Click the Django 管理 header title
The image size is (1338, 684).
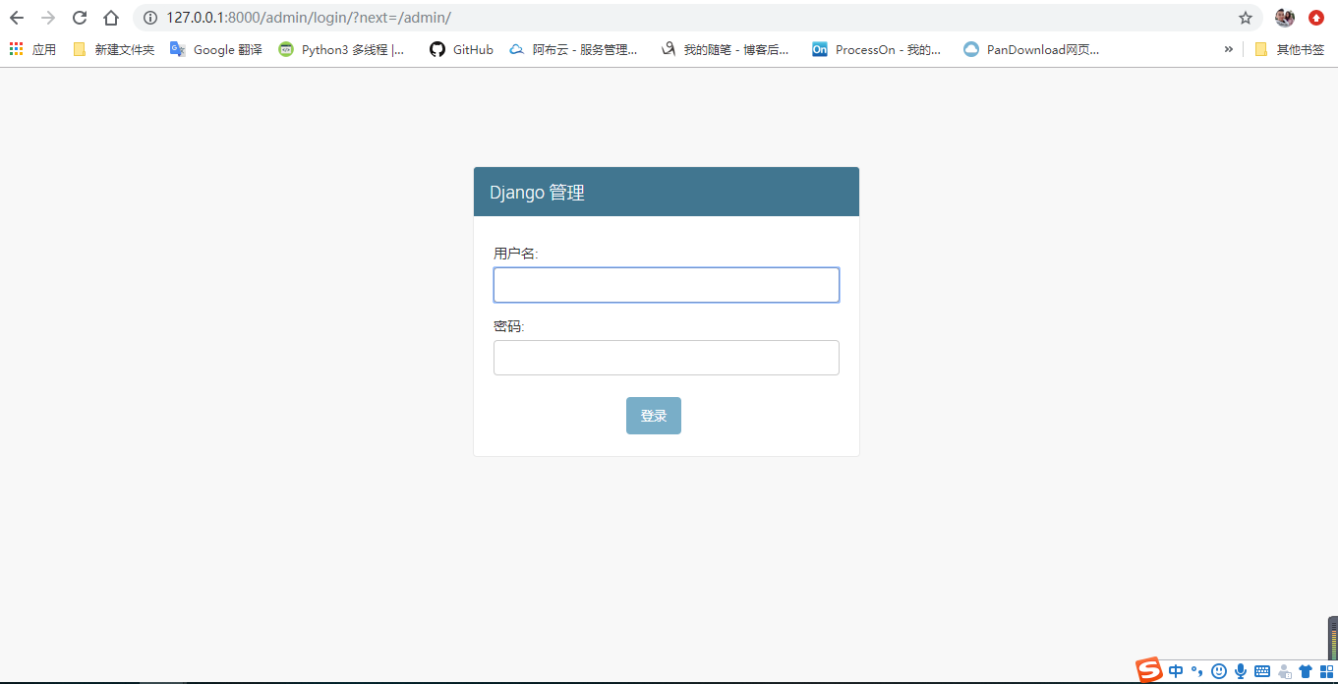[537, 193]
